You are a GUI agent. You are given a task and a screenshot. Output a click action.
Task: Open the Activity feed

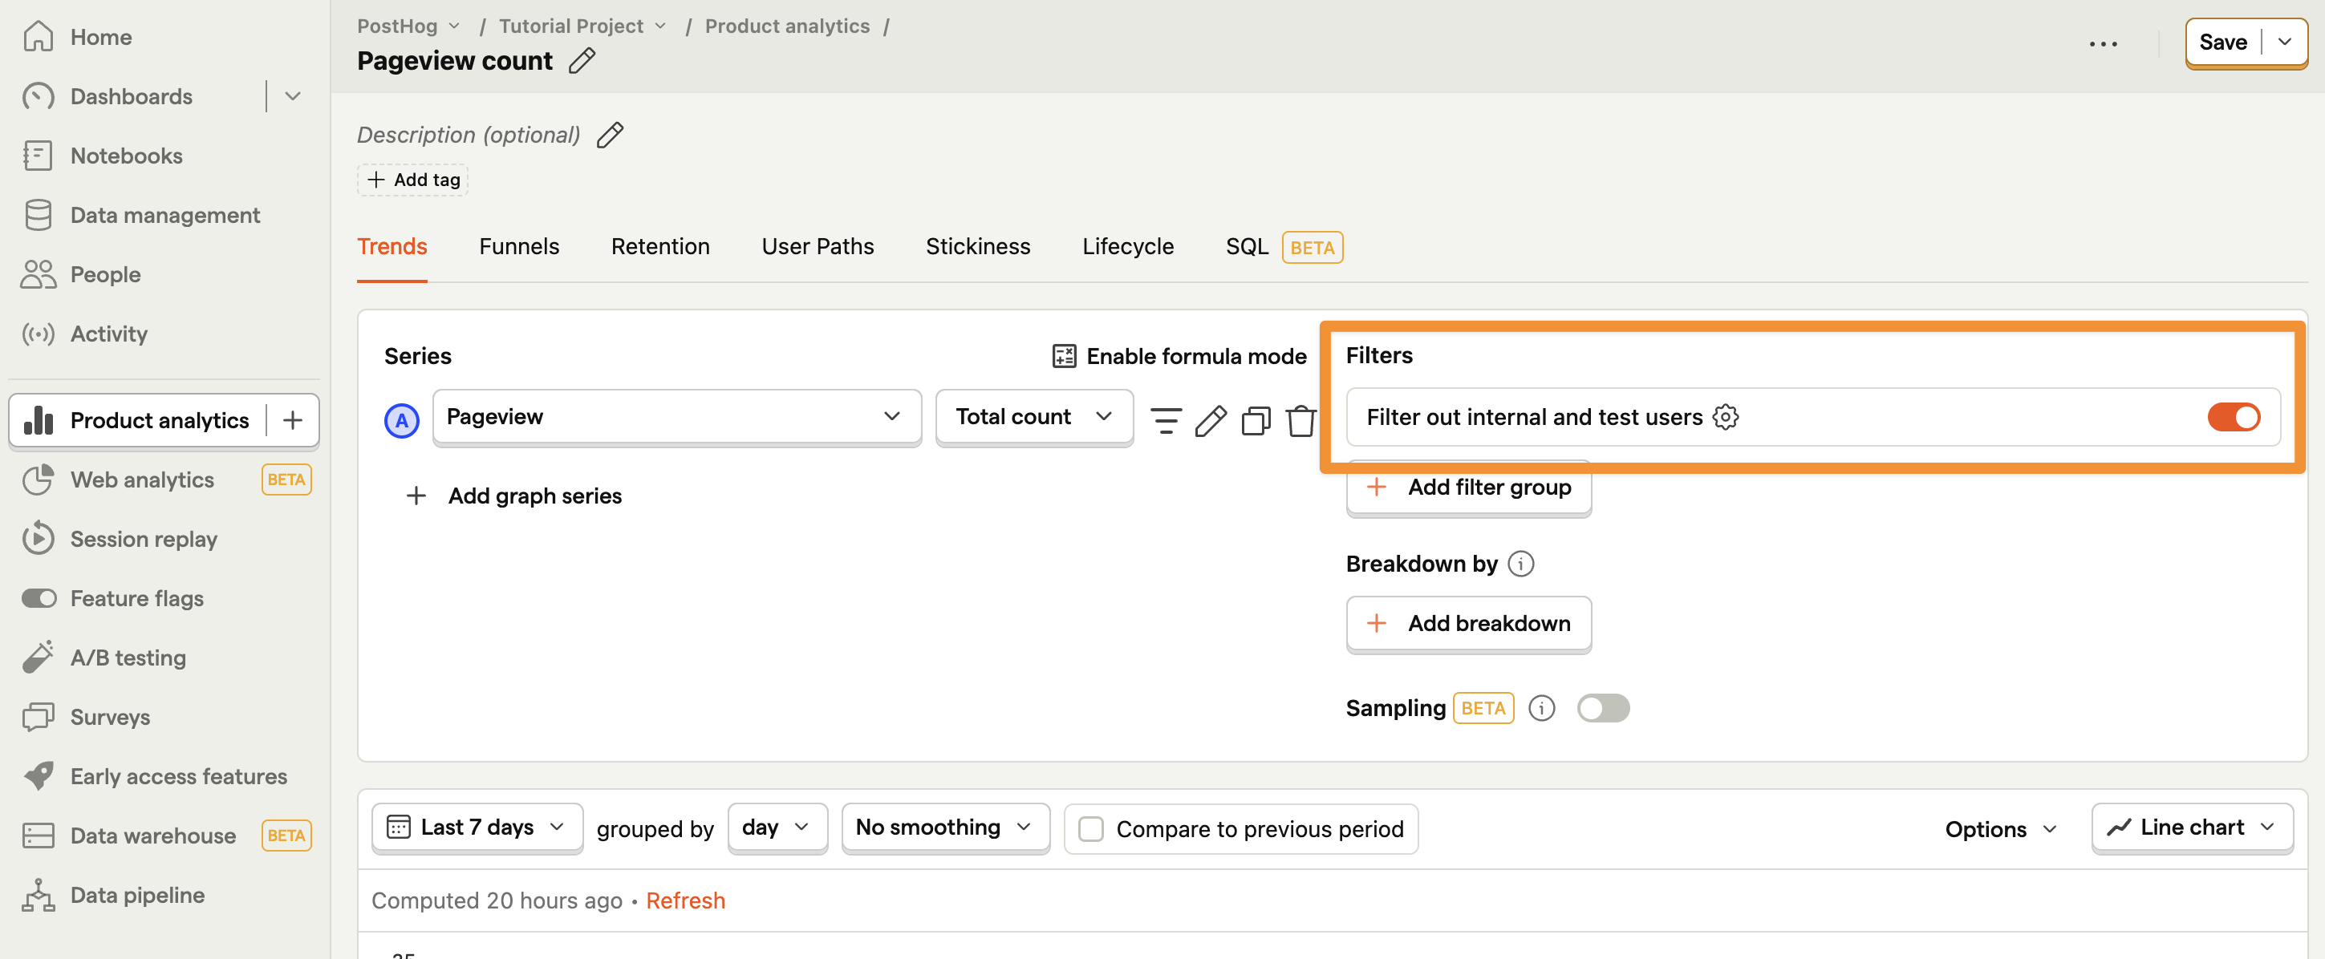point(108,334)
